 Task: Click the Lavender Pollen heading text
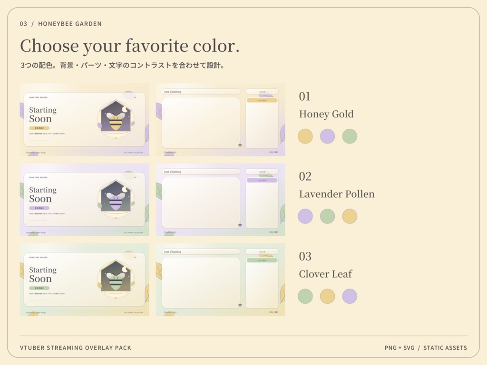pyautogui.click(x=337, y=194)
